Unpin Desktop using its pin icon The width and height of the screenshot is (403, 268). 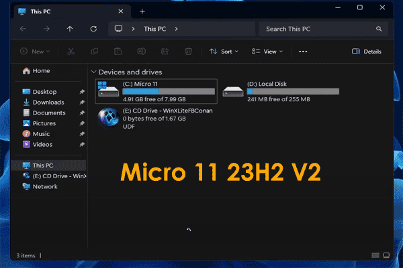(82, 92)
